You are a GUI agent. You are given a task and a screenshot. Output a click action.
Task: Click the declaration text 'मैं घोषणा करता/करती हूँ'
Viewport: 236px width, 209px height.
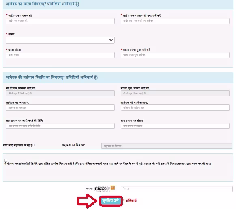108,163
